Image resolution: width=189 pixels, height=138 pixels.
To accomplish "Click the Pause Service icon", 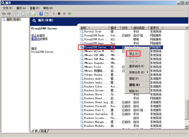I will [64, 14].
